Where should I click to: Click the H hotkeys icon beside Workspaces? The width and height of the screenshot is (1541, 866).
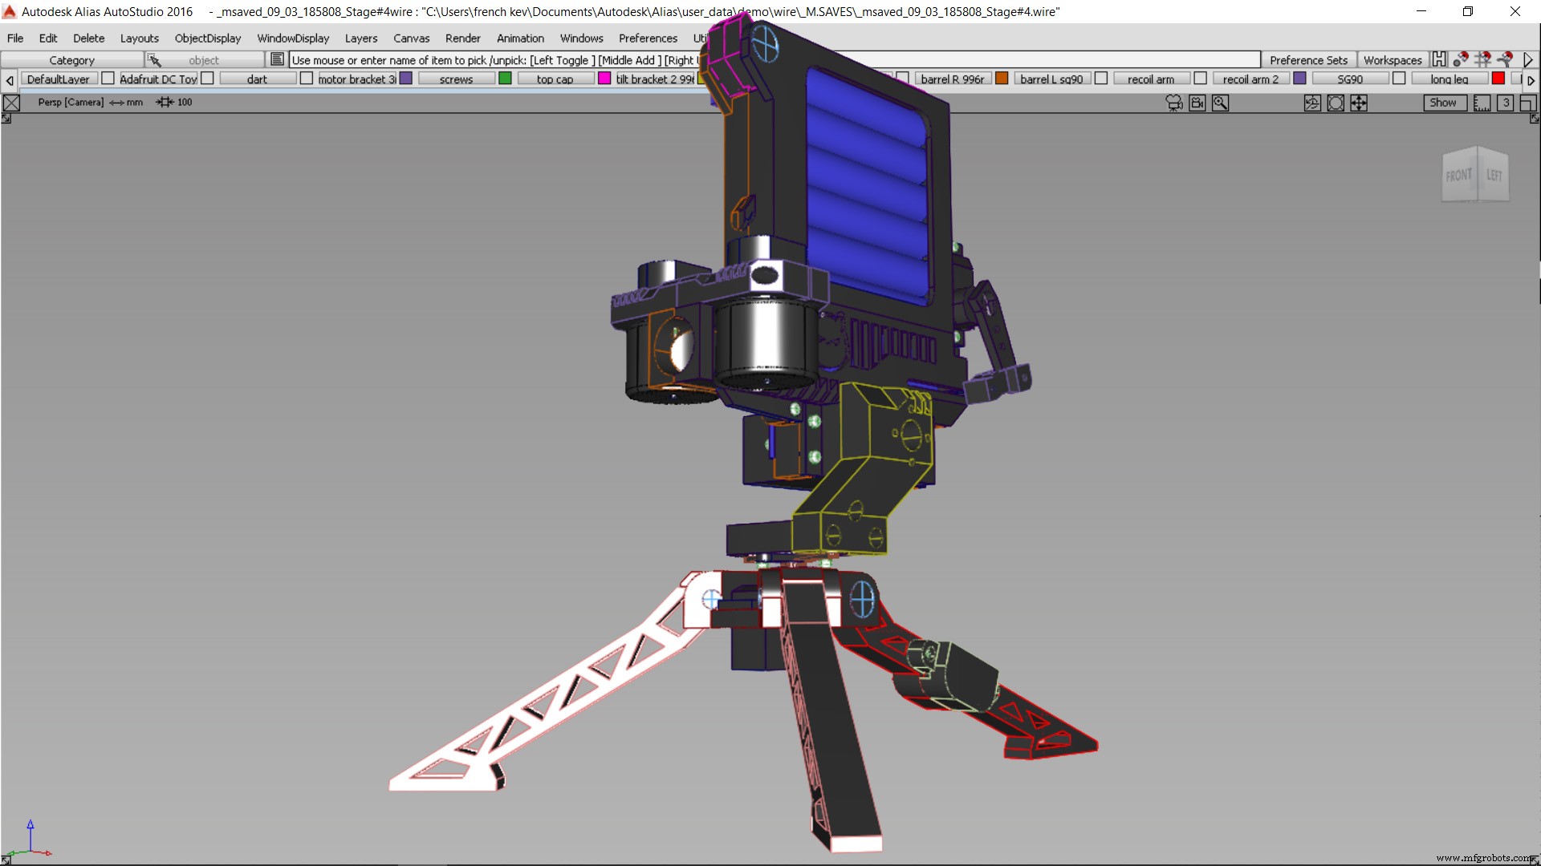pyautogui.click(x=1439, y=59)
